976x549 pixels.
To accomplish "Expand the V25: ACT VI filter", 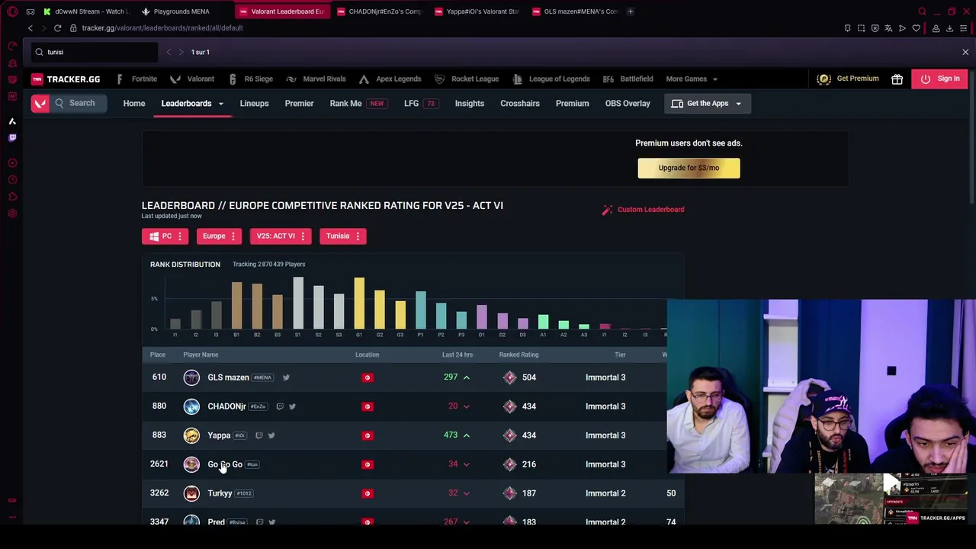I will pos(280,236).
